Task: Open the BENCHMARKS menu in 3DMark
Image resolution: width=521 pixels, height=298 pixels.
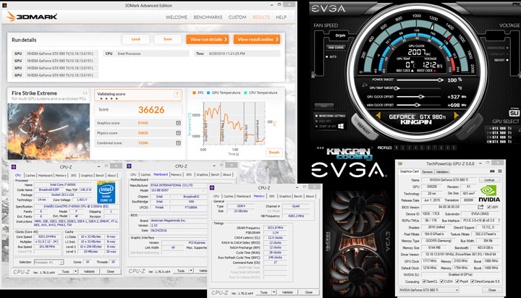Action: point(208,17)
